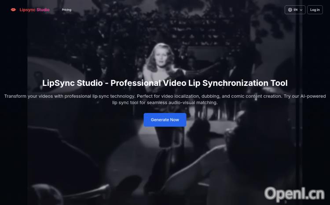The height and width of the screenshot is (205, 330).
Task: Open the Lipsync Studio home link
Action: [x=34, y=10]
